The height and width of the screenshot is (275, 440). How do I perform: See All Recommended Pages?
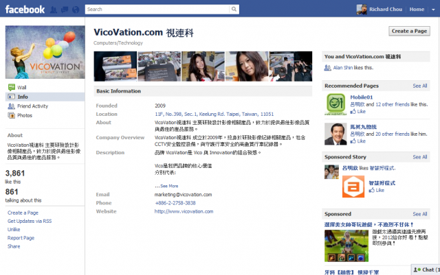420,86
